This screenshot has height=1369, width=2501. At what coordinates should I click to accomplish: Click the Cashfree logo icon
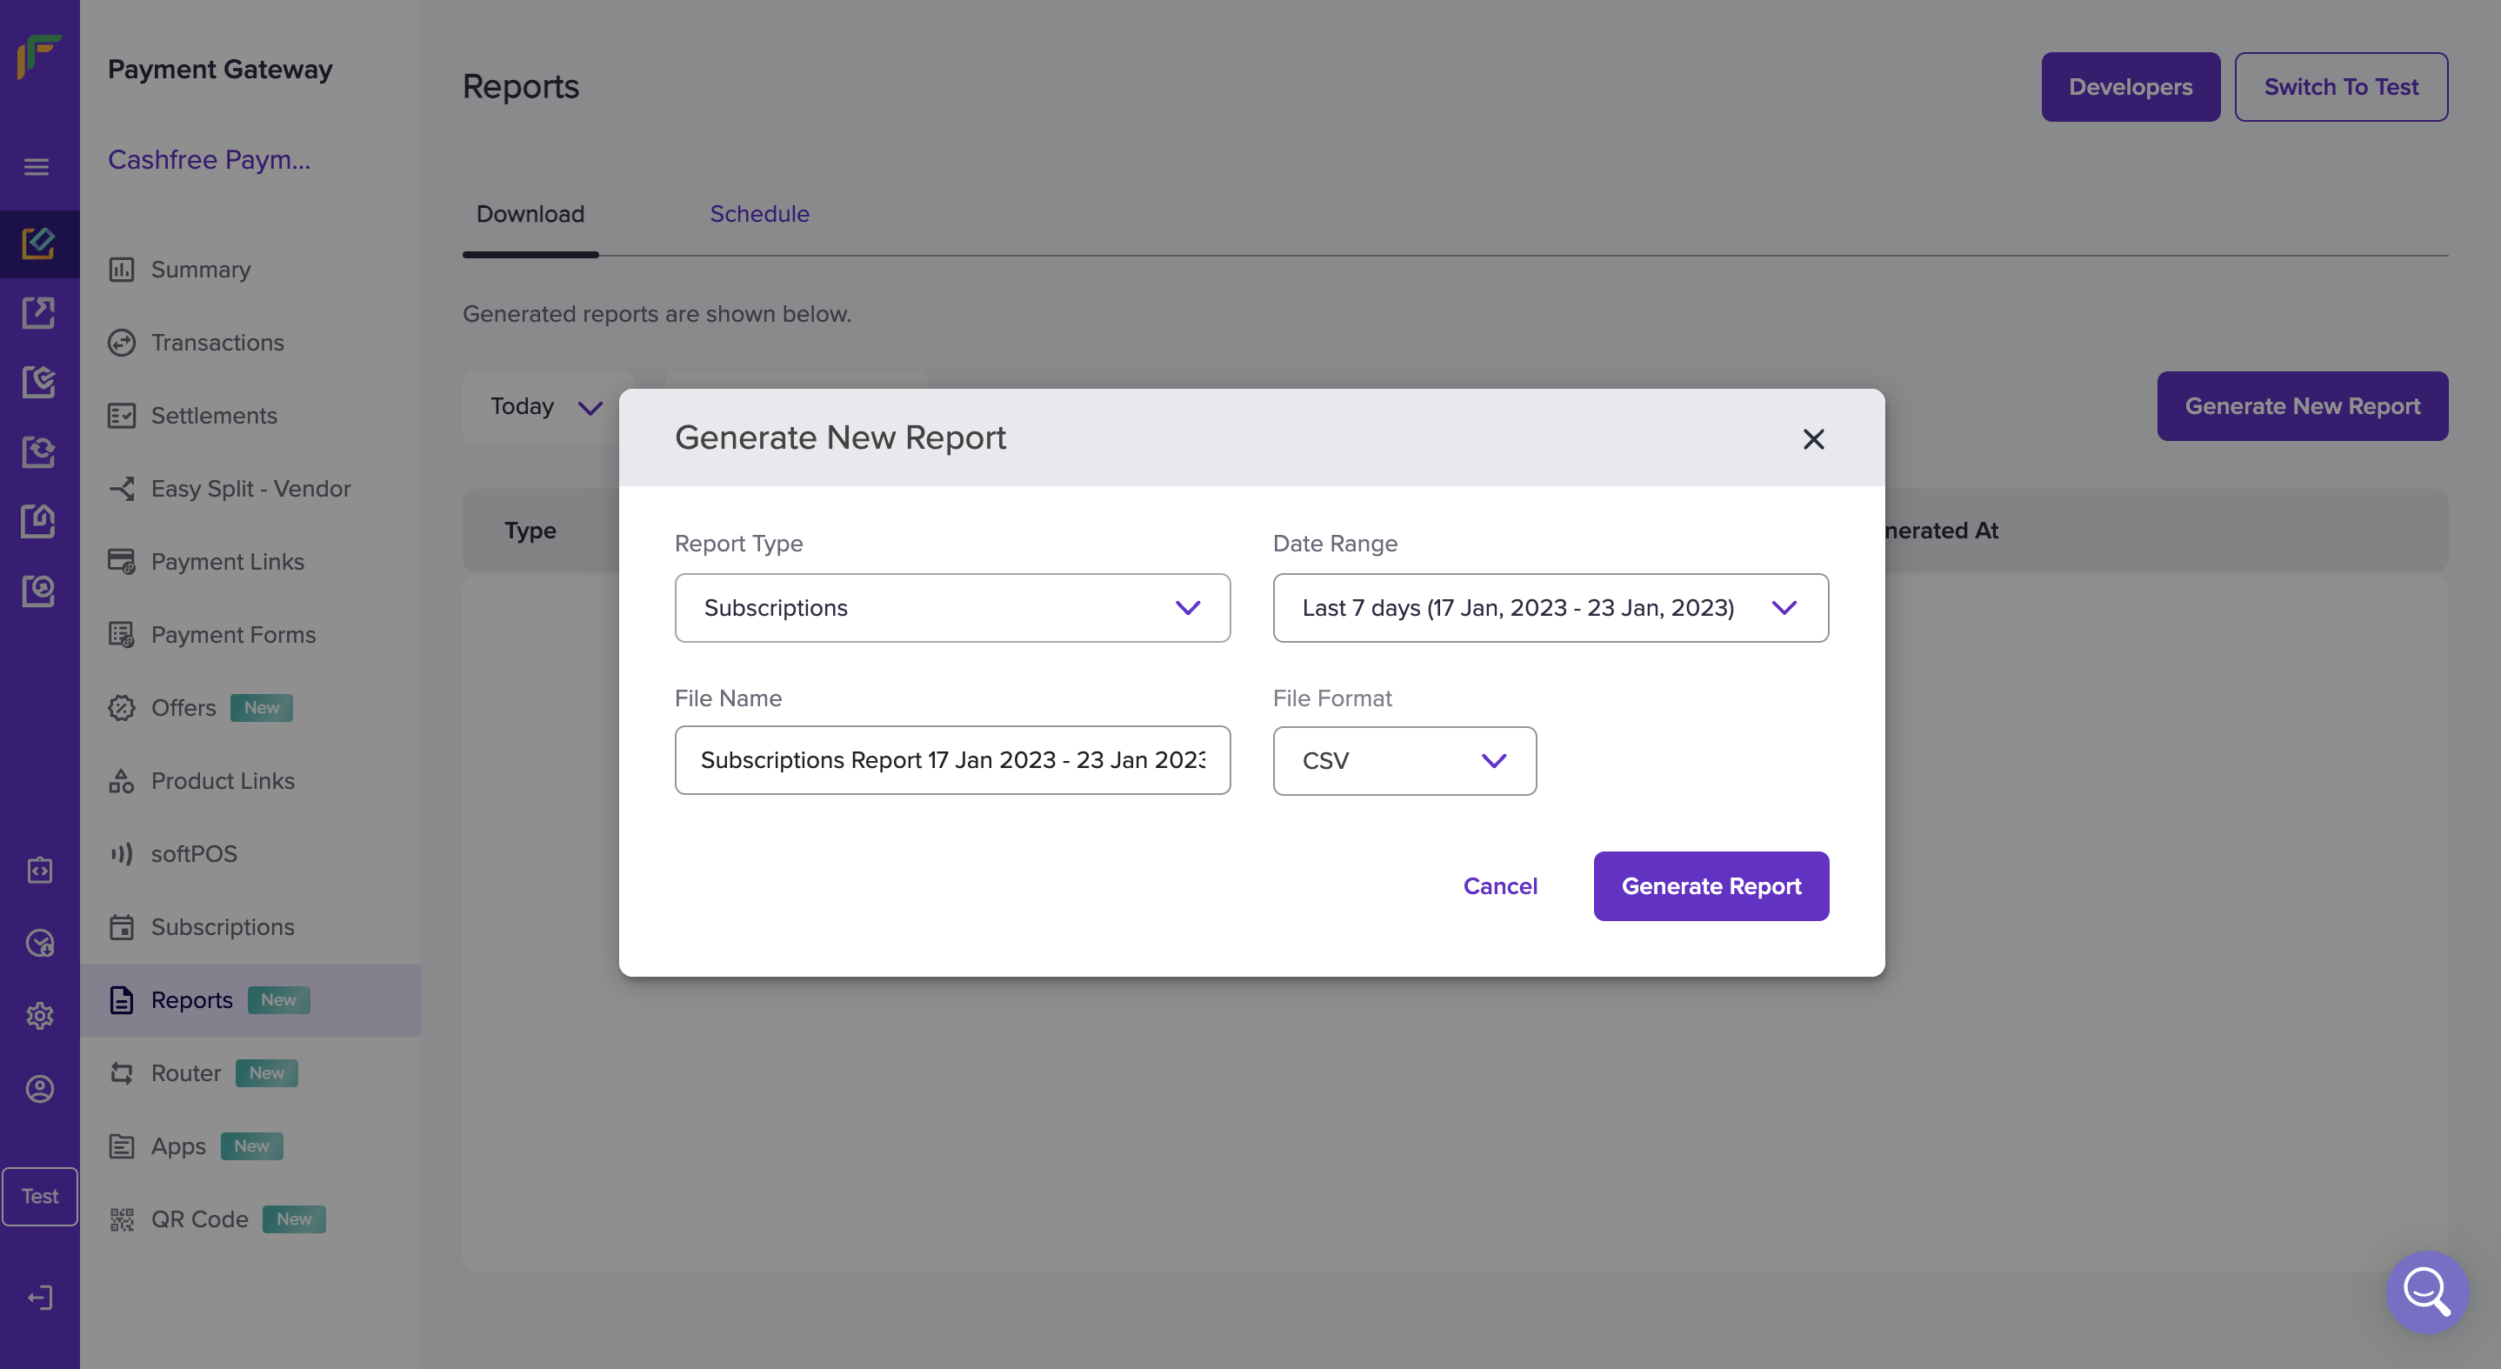point(39,56)
